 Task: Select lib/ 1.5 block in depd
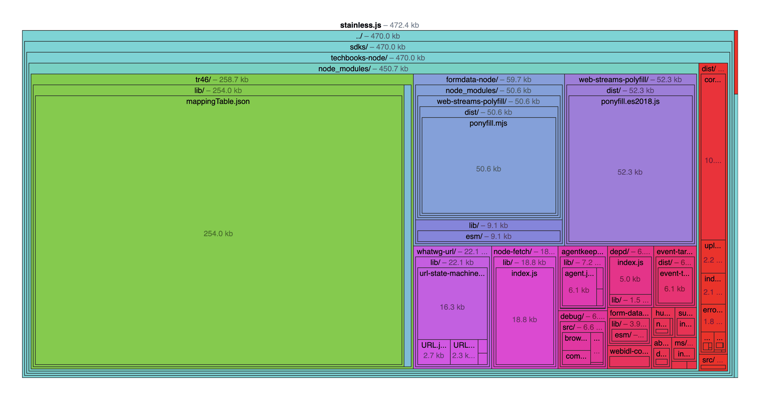pos(630,300)
